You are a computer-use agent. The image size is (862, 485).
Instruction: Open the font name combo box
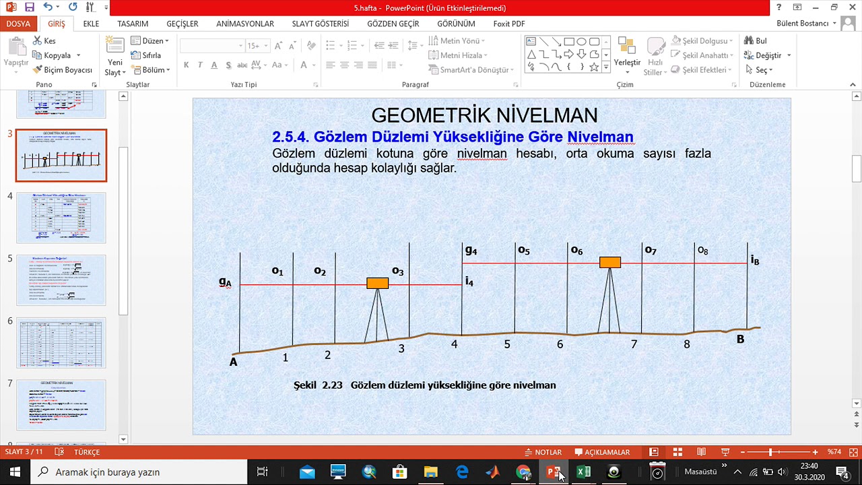tap(212, 45)
